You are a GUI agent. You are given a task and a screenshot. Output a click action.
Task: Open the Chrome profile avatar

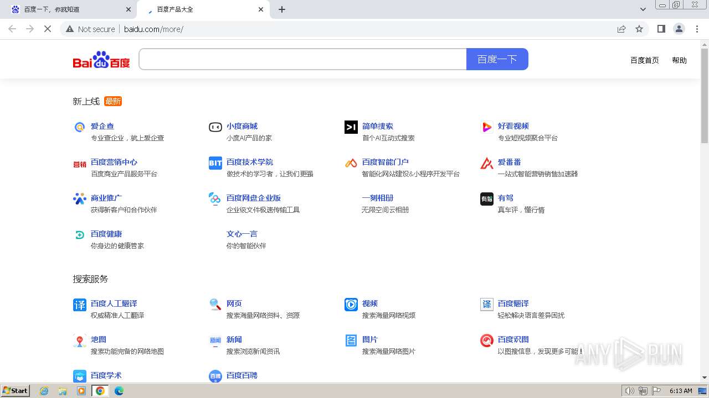(679, 29)
